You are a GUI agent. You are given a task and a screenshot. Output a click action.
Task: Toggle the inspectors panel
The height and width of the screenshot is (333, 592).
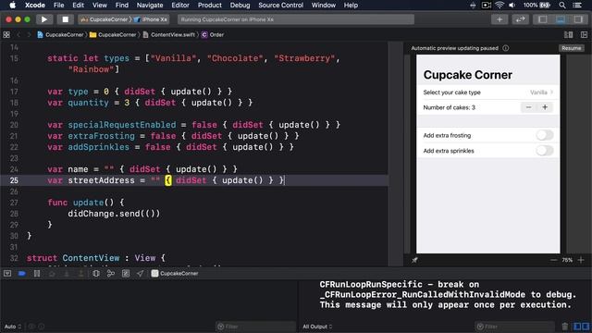(578, 19)
